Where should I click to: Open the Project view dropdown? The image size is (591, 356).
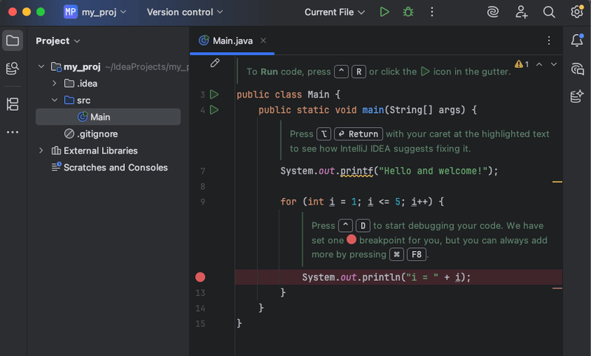pyautogui.click(x=58, y=41)
